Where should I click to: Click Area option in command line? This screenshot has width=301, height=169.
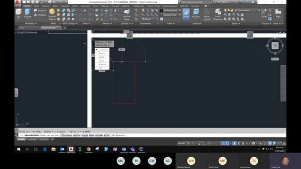coord(91,135)
